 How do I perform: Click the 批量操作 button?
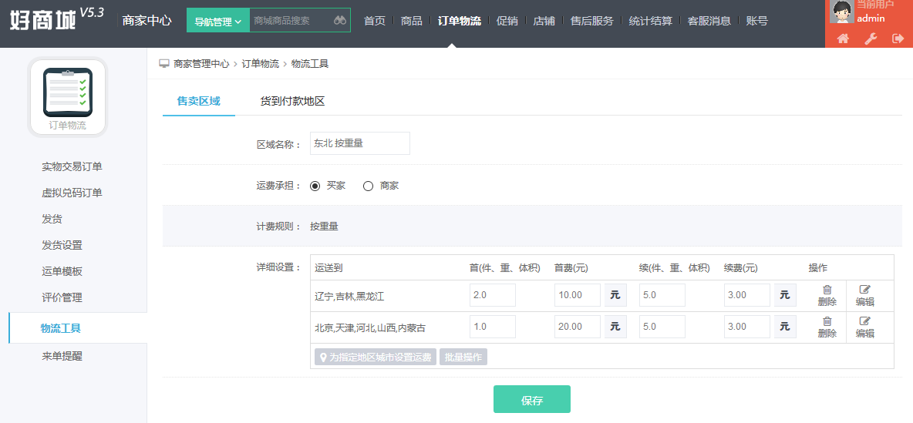pos(463,358)
